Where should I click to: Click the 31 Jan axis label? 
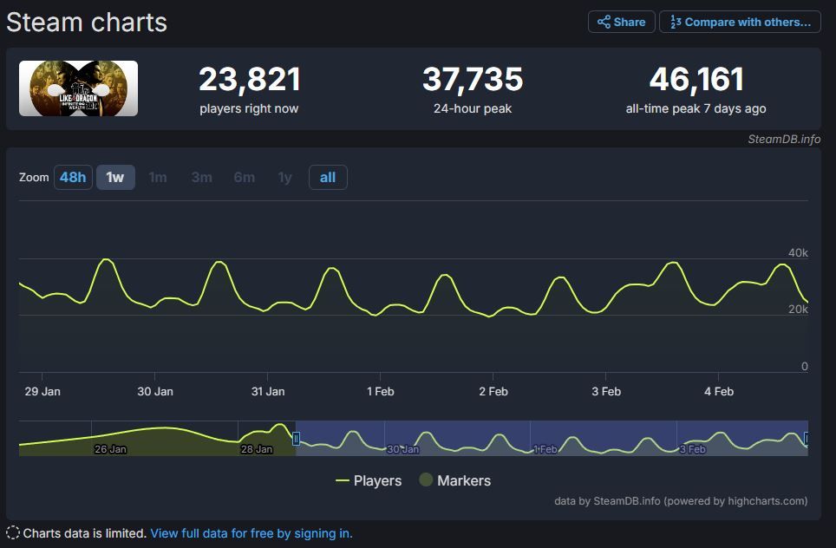point(268,391)
